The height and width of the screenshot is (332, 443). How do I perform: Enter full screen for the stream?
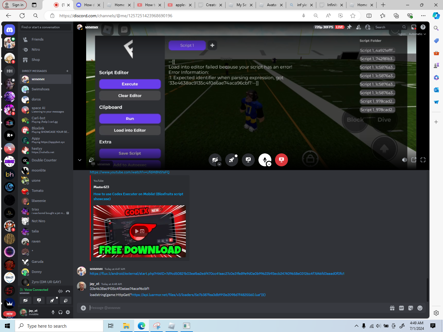point(423,160)
